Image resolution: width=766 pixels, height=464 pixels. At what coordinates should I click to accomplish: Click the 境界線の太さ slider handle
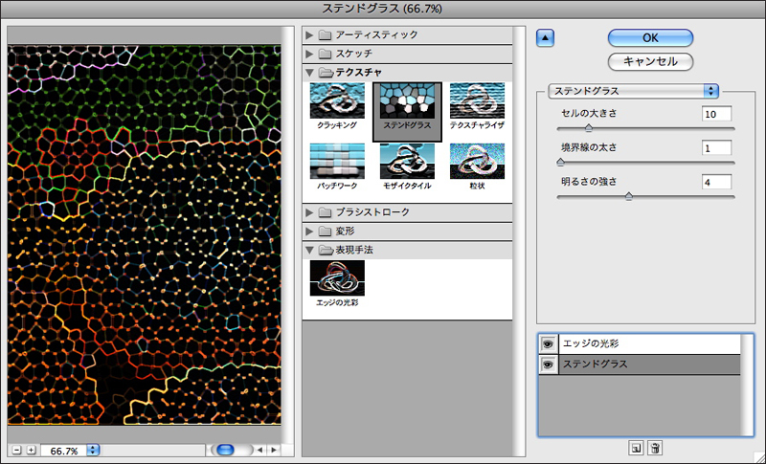coord(560,162)
